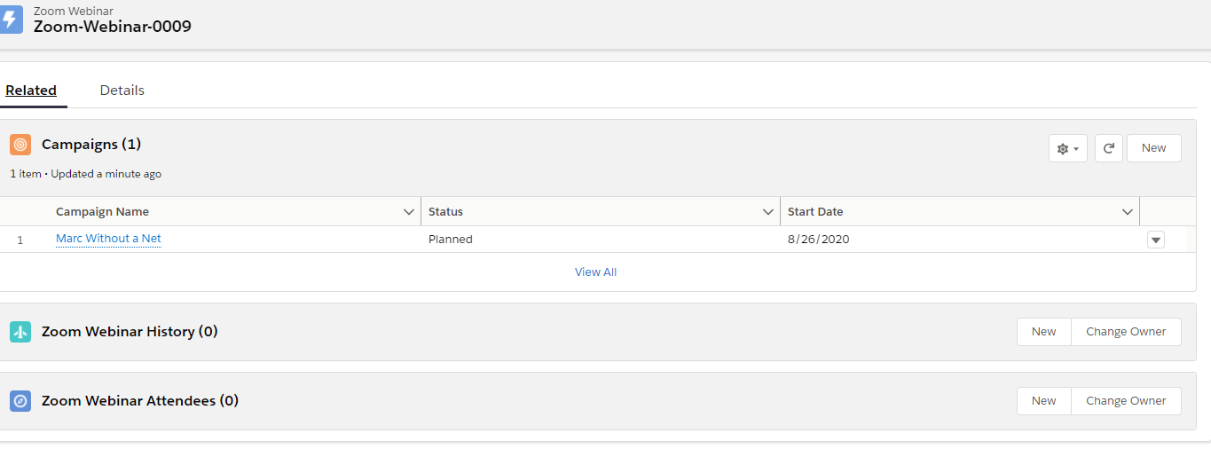Click the Zoom Webinar lightning bolt icon

pos(11,19)
